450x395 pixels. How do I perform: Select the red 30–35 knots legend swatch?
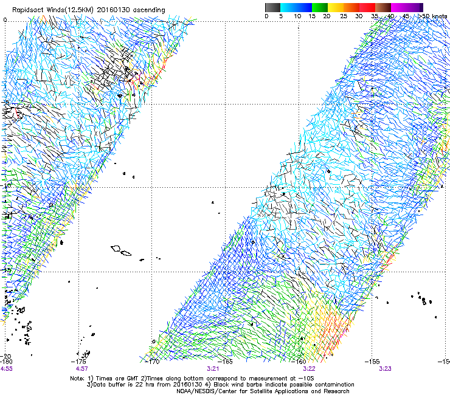367,7
